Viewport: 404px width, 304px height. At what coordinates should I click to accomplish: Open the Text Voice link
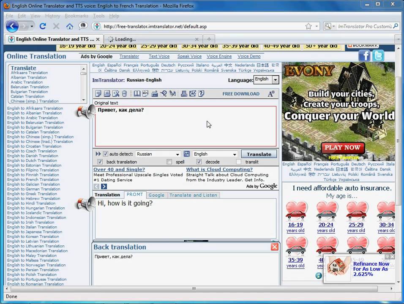(159, 57)
